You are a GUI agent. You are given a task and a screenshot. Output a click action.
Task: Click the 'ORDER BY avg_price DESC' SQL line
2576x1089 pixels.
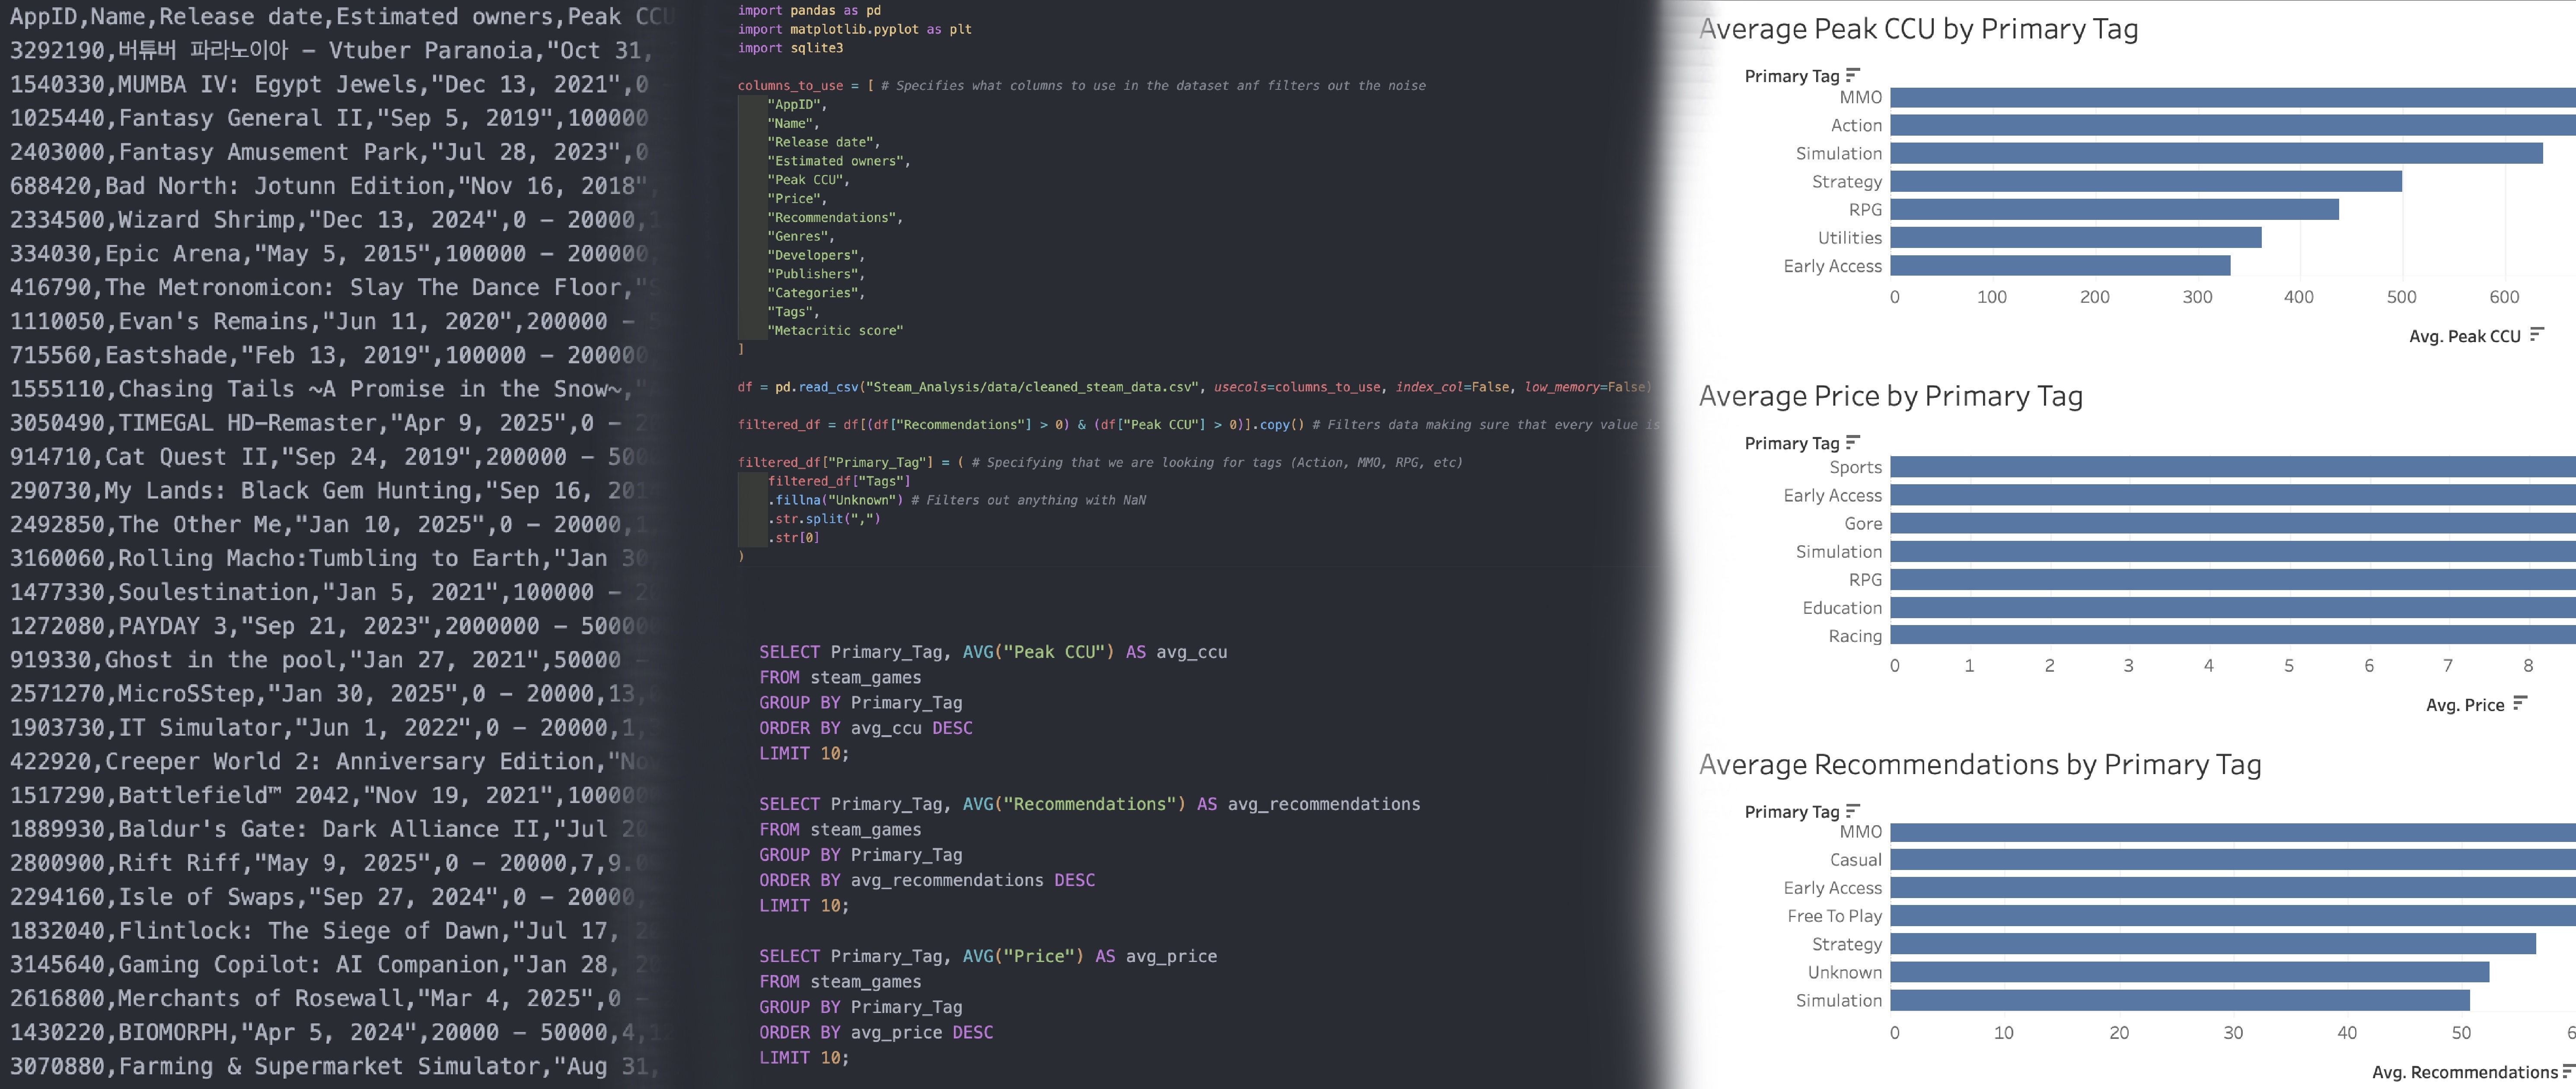click(876, 1032)
